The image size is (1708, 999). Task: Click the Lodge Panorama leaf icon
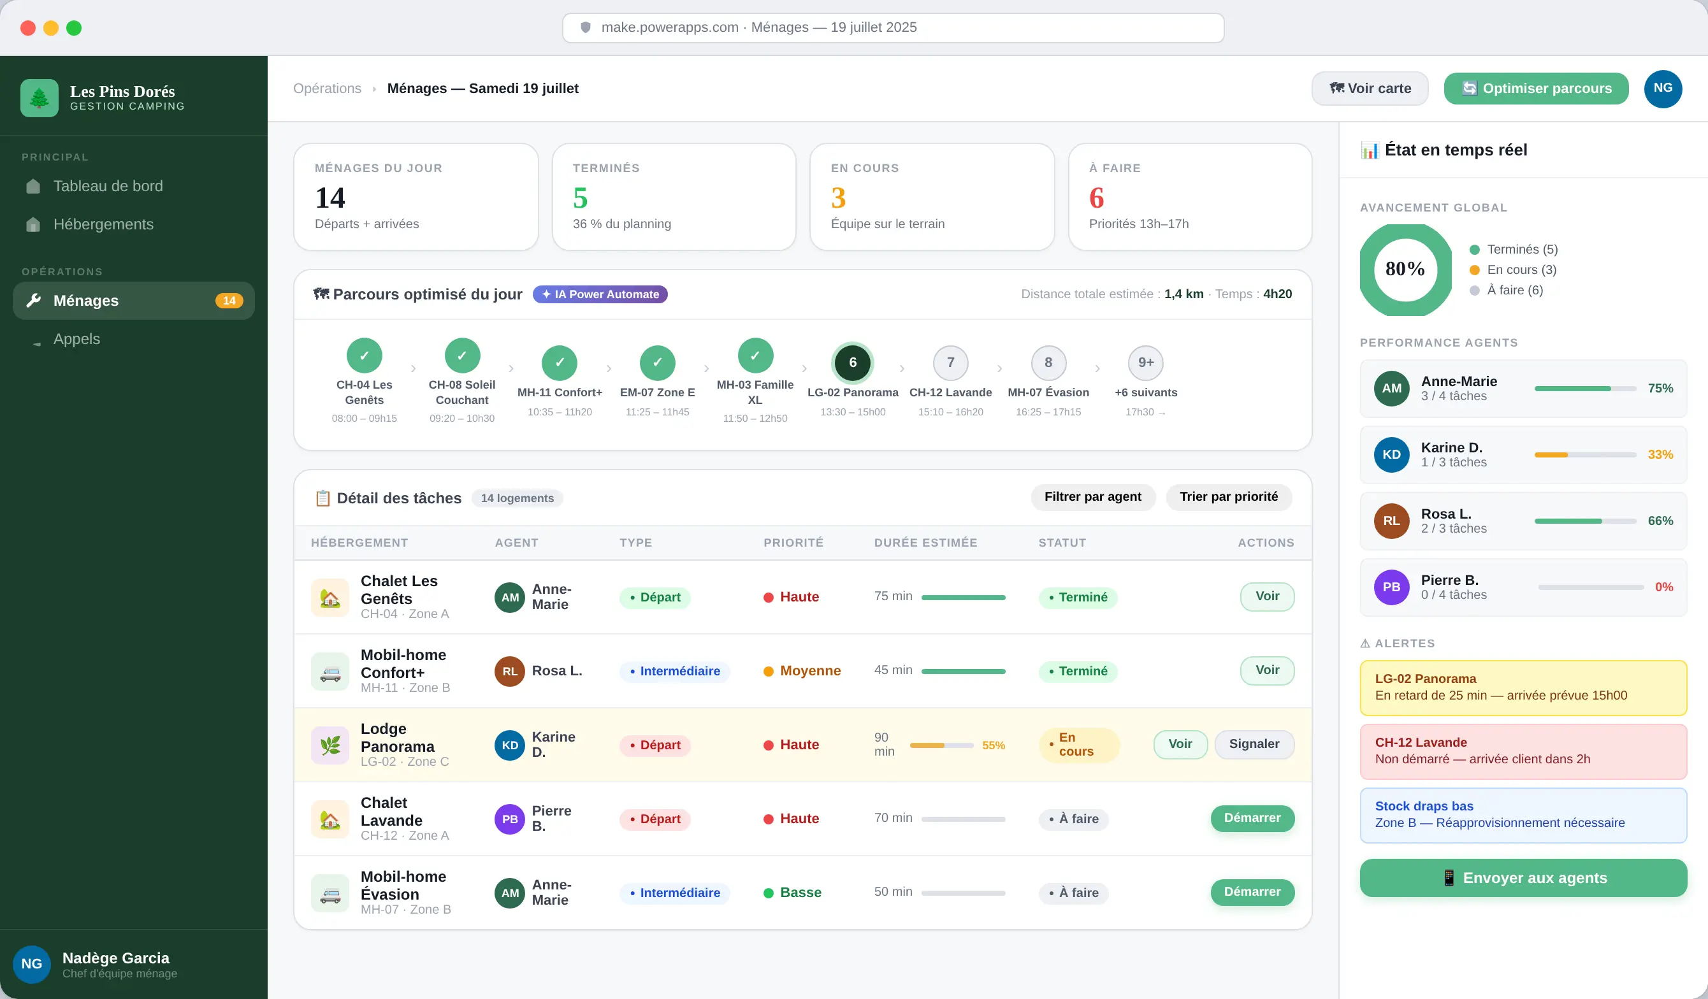(330, 745)
